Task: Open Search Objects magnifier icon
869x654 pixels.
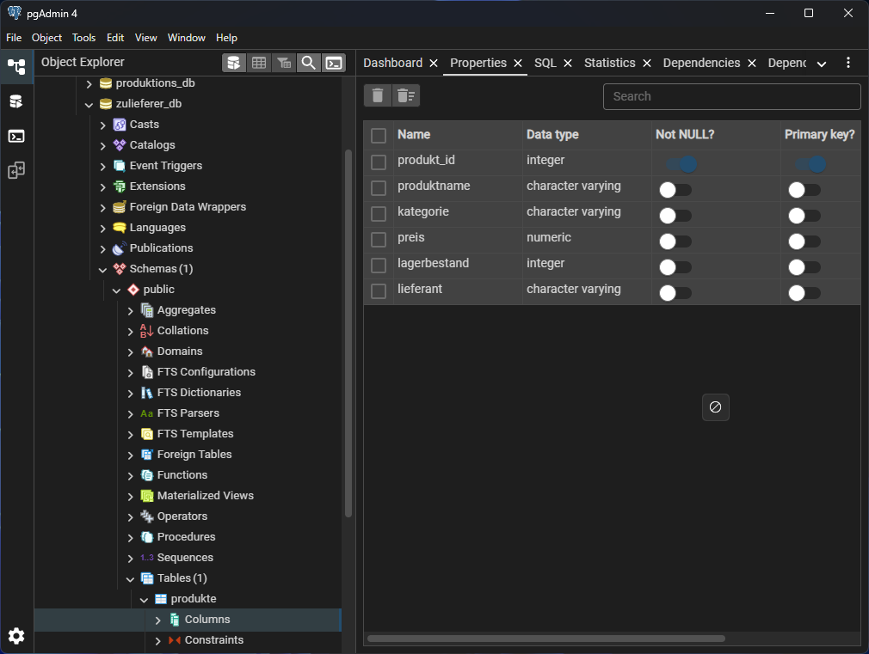Action: (x=308, y=63)
